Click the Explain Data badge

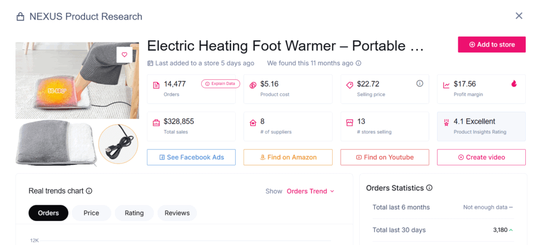(221, 83)
